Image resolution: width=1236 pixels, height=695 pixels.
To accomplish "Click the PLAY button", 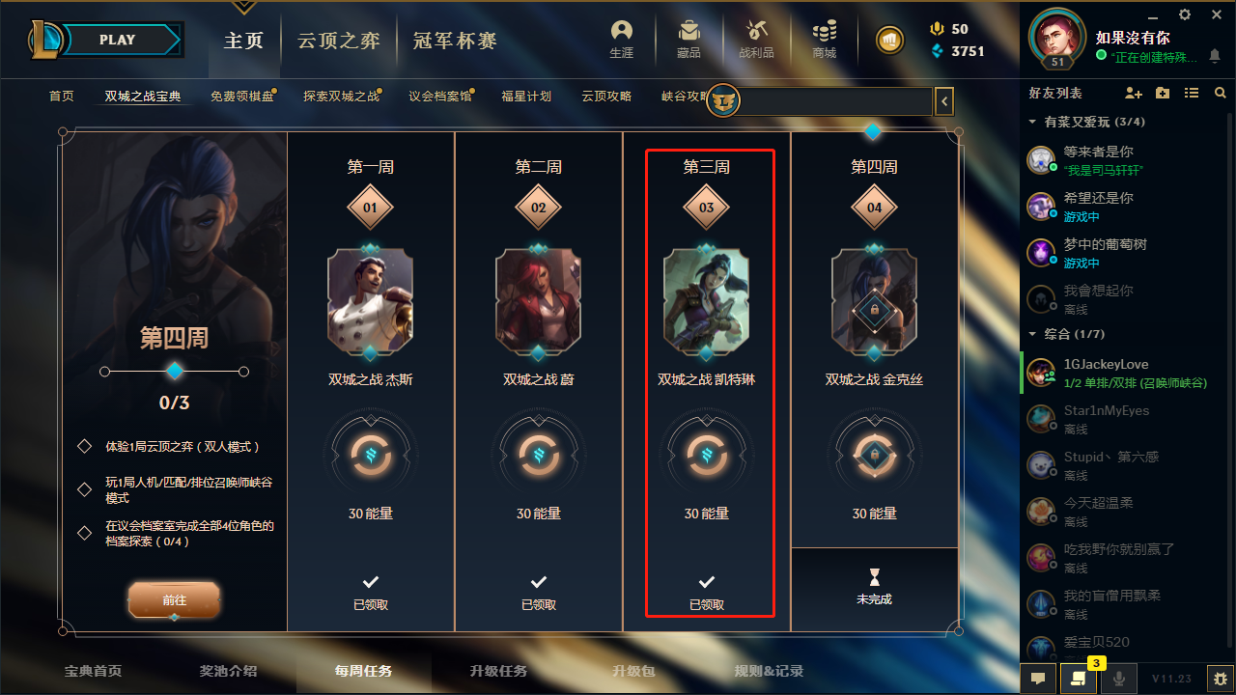I will point(118,40).
